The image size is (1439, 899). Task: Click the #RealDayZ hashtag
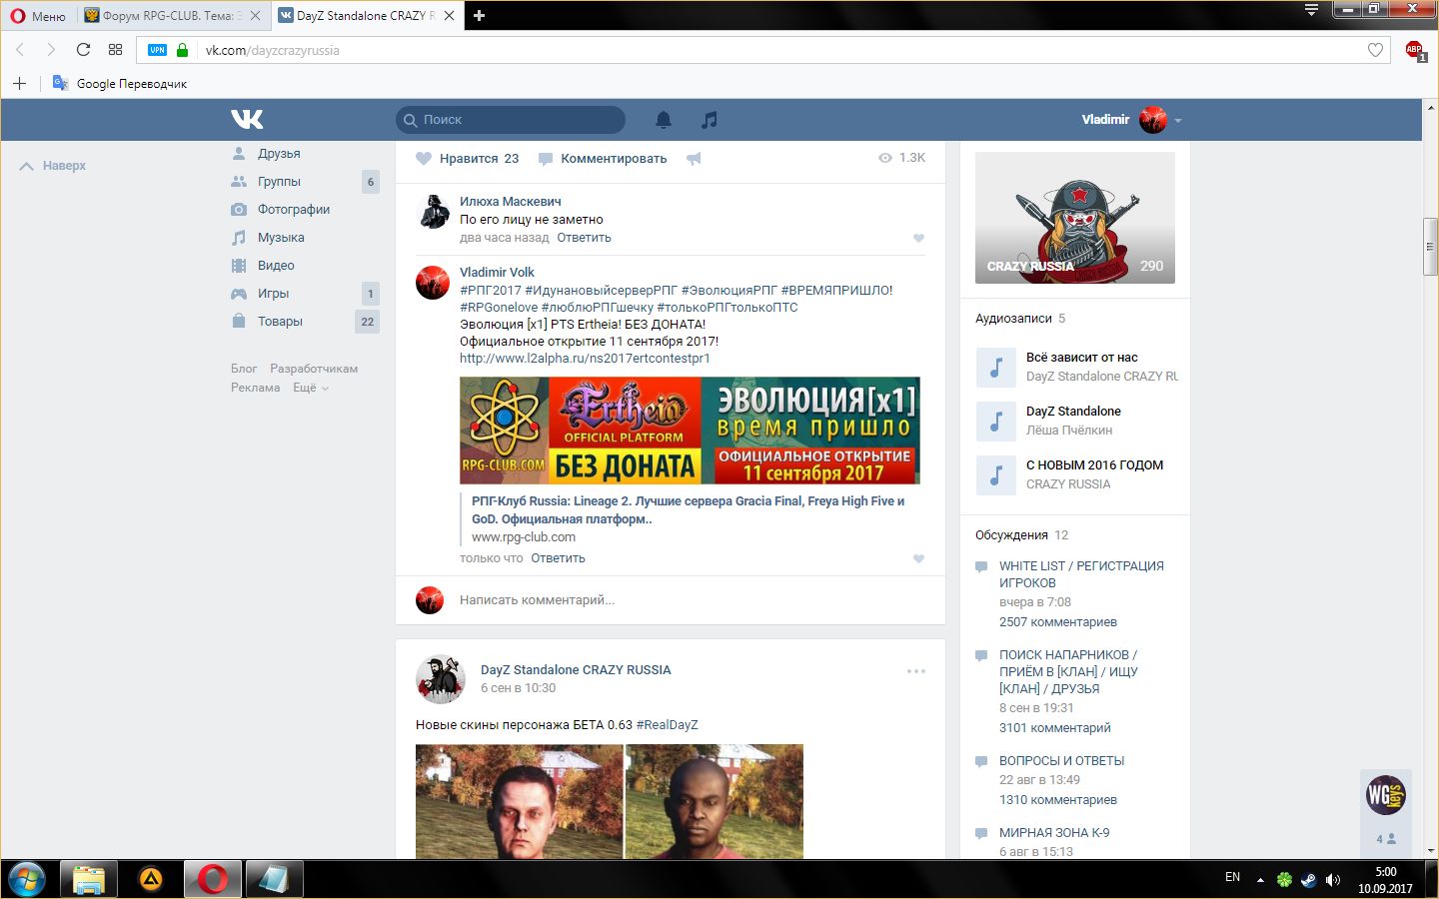click(667, 725)
